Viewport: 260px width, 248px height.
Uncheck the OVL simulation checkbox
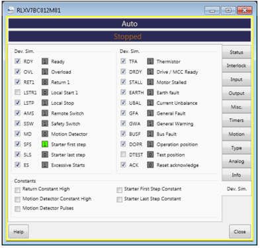[18, 72]
